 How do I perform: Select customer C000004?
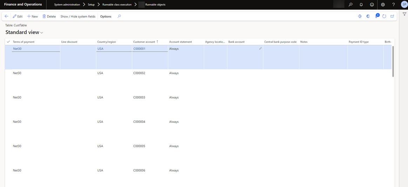tap(139, 122)
